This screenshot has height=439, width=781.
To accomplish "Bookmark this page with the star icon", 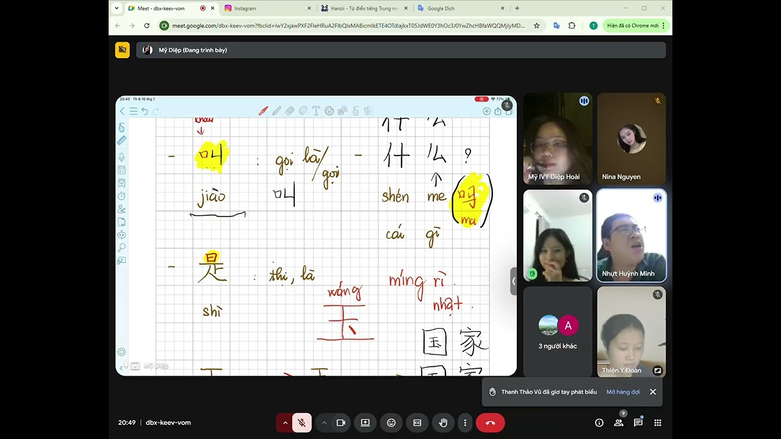I will click(x=536, y=26).
